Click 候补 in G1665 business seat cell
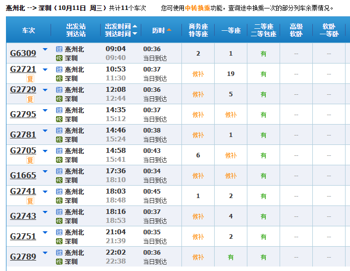The width and height of the screenshot is (350, 271). pyautogui.click(x=198, y=176)
